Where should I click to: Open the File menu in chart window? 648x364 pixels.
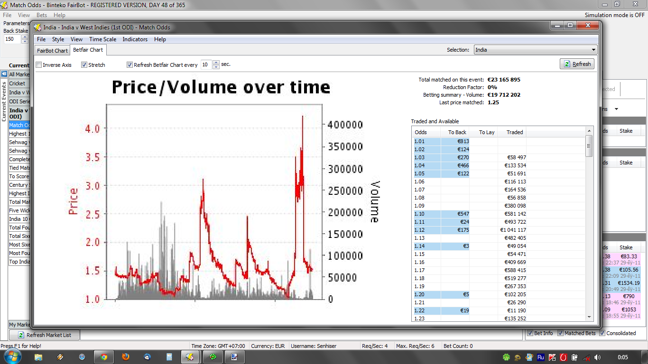pyautogui.click(x=41, y=39)
